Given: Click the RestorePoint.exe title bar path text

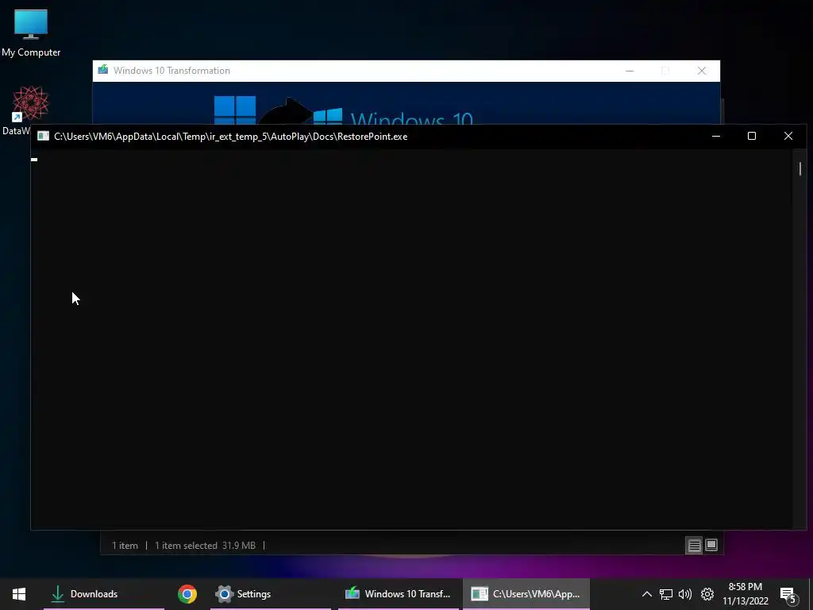Looking at the screenshot, I should coord(231,137).
